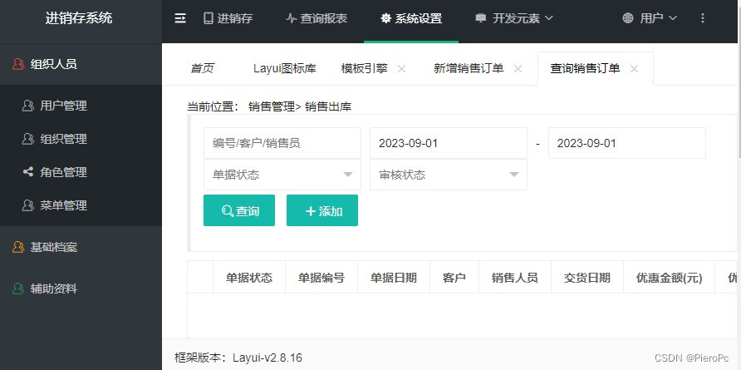Click the globe icon beside 用户
The width and height of the screenshot is (741, 370).
(x=628, y=18)
